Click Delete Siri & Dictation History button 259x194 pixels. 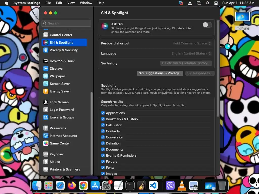(x=186, y=63)
